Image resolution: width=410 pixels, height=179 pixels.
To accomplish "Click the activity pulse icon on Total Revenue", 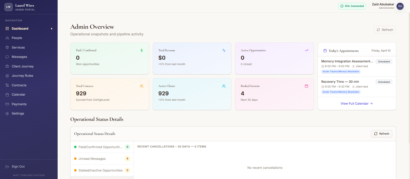I will [224, 50].
